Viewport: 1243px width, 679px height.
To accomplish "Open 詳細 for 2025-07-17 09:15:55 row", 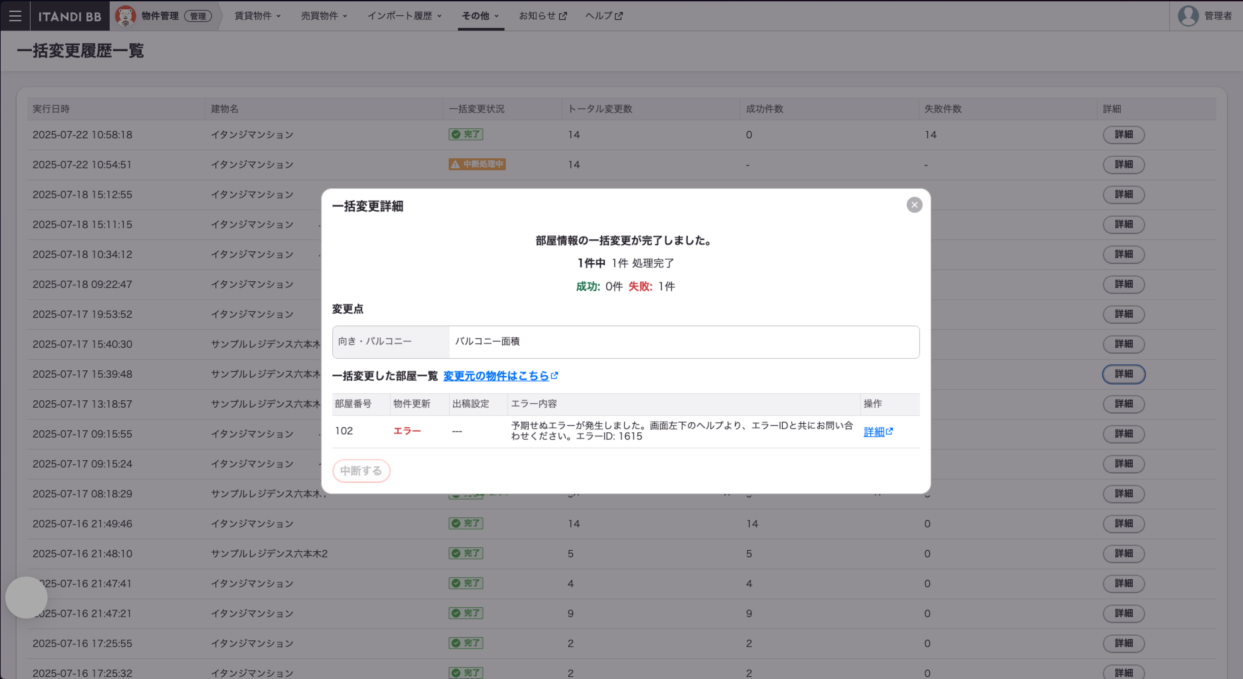I will pos(1123,434).
